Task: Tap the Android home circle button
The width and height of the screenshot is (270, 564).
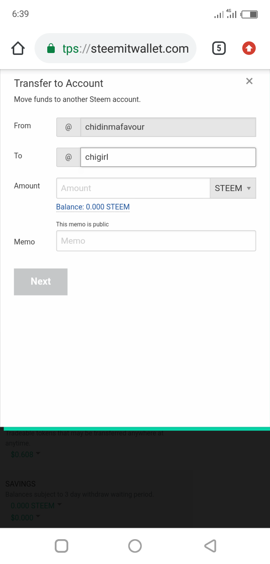Action: [x=135, y=546]
